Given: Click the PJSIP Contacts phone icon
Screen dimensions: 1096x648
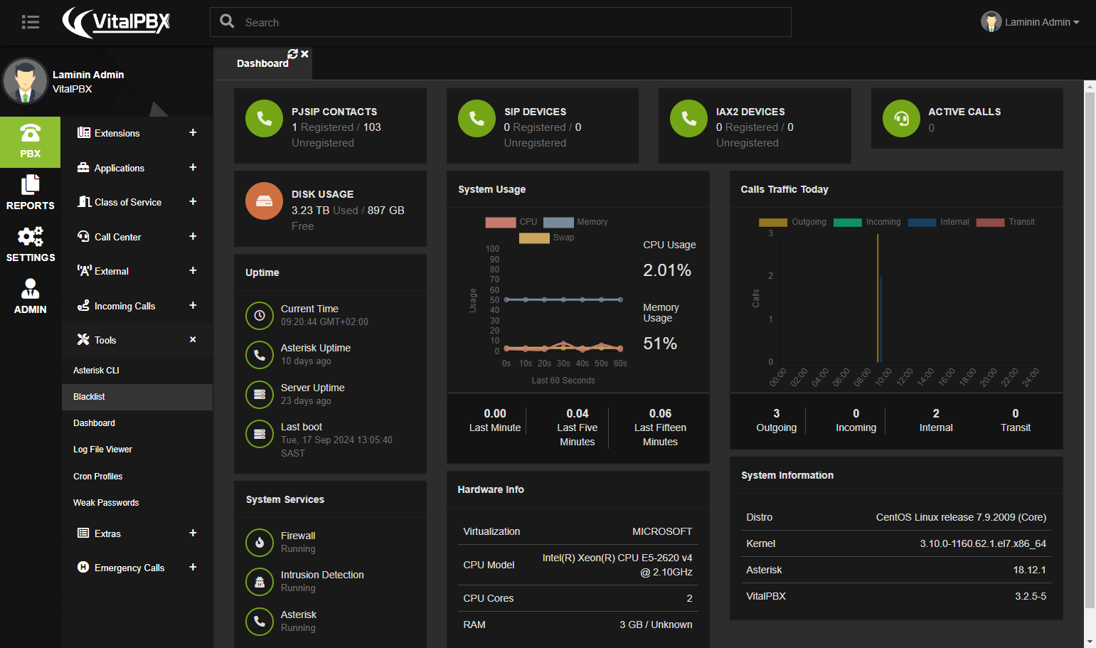Looking at the screenshot, I should 264,118.
